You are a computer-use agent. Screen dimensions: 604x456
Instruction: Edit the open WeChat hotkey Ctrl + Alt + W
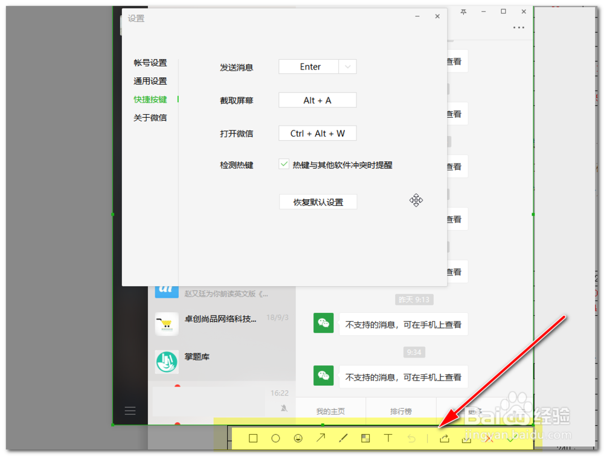click(x=318, y=133)
